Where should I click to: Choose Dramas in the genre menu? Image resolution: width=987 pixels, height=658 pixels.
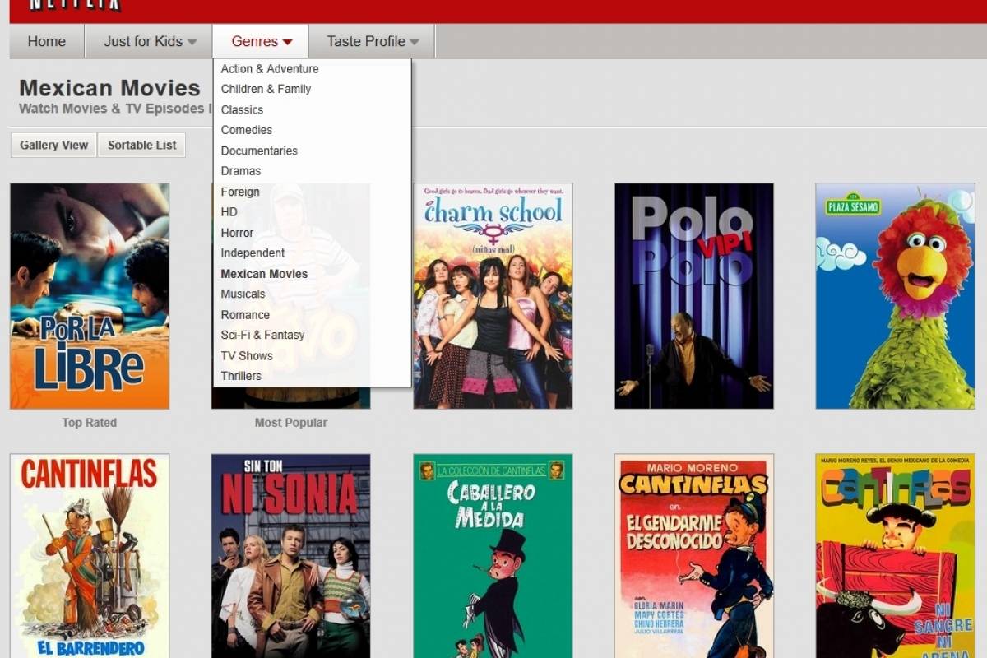tap(241, 171)
